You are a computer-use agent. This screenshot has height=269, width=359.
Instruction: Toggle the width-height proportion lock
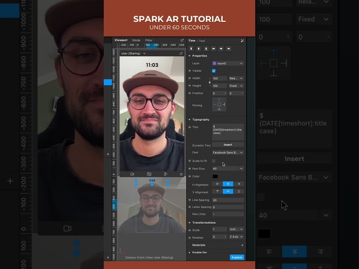209,82
